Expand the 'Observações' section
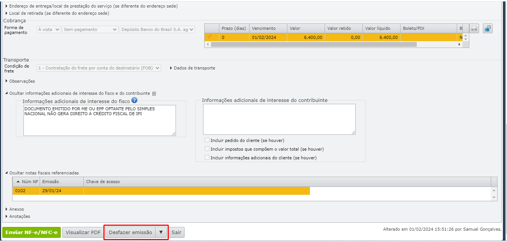 click(20, 81)
